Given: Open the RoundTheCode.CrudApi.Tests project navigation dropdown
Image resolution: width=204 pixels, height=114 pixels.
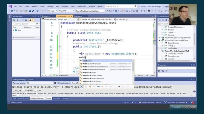Looking at the screenshot, I should [60, 20].
